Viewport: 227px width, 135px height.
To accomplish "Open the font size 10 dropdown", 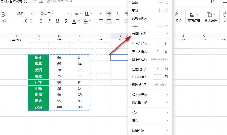I will coord(78,14).
